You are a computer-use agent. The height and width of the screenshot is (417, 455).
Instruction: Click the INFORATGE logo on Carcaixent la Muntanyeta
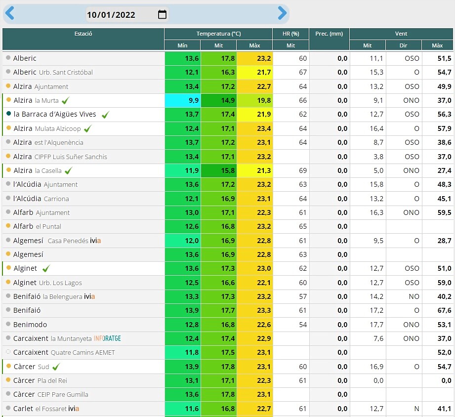coord(107,338)
